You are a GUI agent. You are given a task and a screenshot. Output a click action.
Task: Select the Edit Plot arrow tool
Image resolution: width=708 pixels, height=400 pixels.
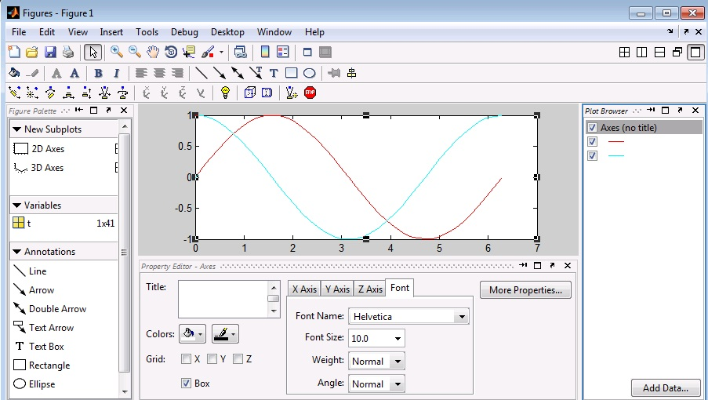[93, 53]
